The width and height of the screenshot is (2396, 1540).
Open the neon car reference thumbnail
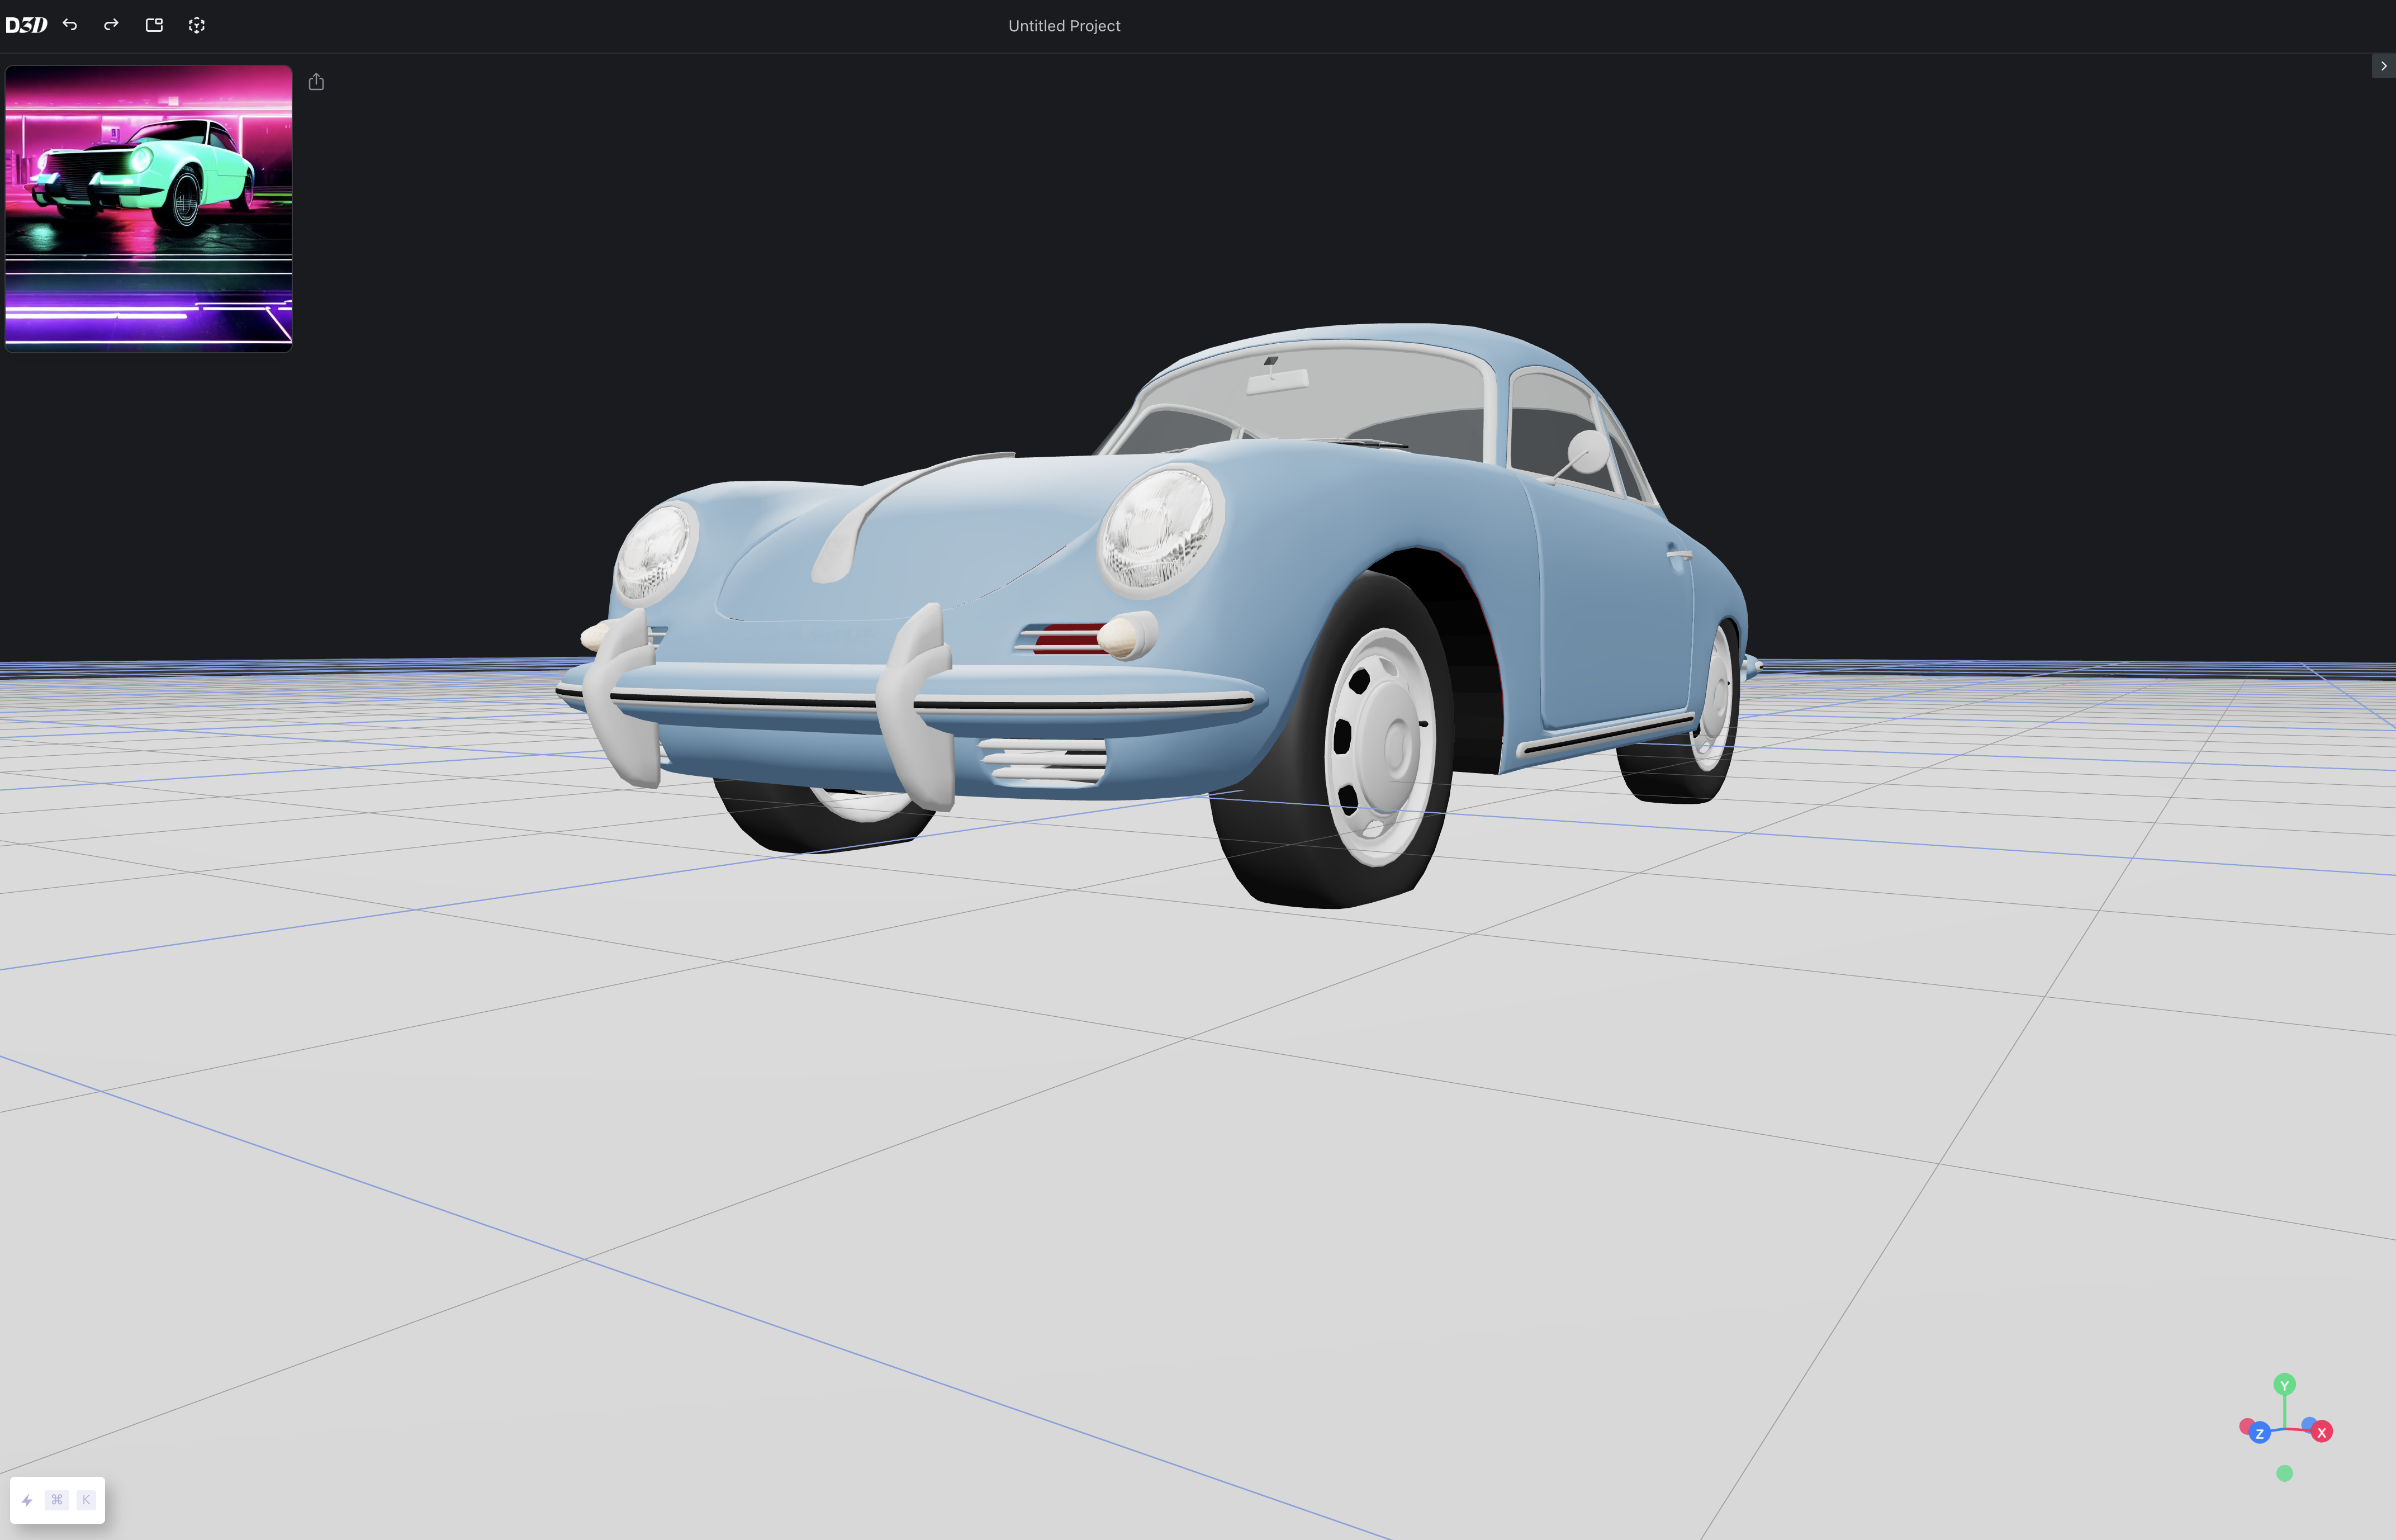[x=148, y=208]
